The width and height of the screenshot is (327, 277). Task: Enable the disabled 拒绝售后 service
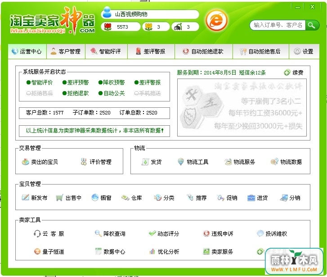point(40,93)
